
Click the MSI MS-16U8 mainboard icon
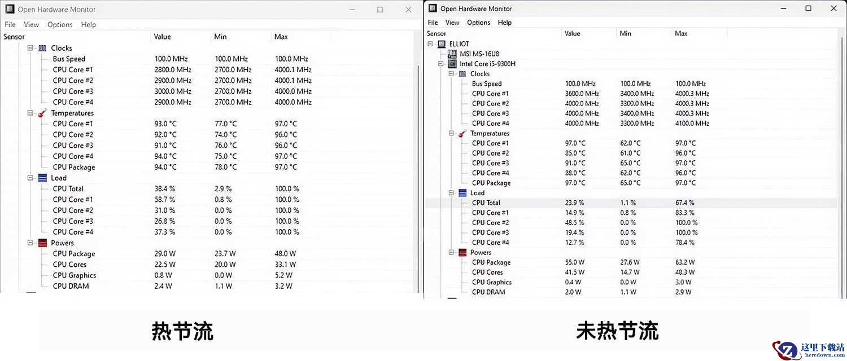pyautogui.click(x=452, y=54)
